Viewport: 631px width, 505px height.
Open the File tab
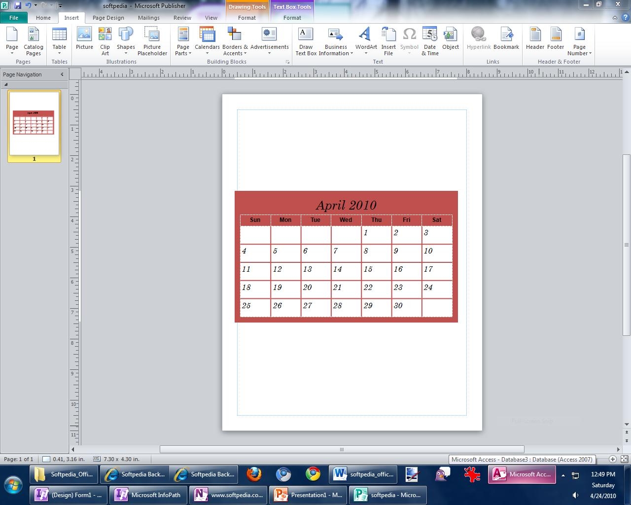click(14, 18)
